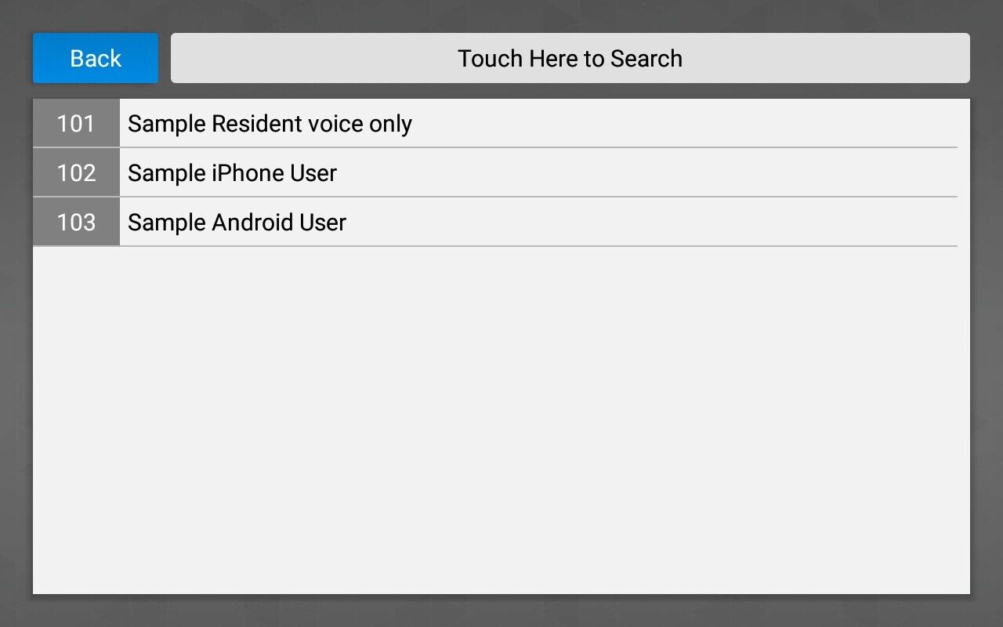This screenshot has width=1003, height=627.
Task: Click the blue Back button label
Action: [96, 58]
